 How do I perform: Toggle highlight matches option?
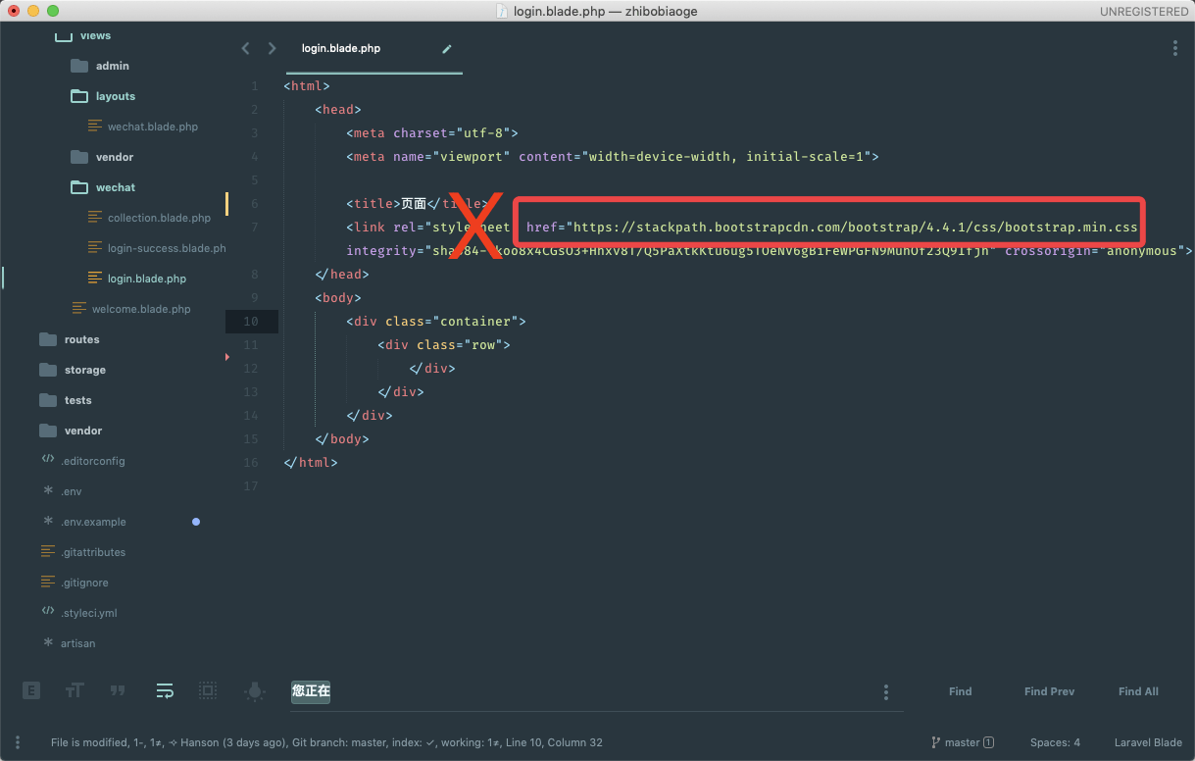[x=255, y=691]
